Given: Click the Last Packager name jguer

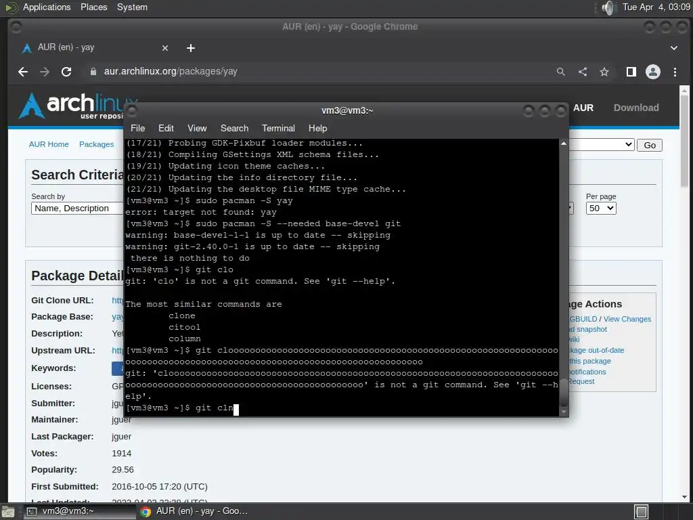Looking at the screenshot, I should pyautogui.click(x=122, y=437).
